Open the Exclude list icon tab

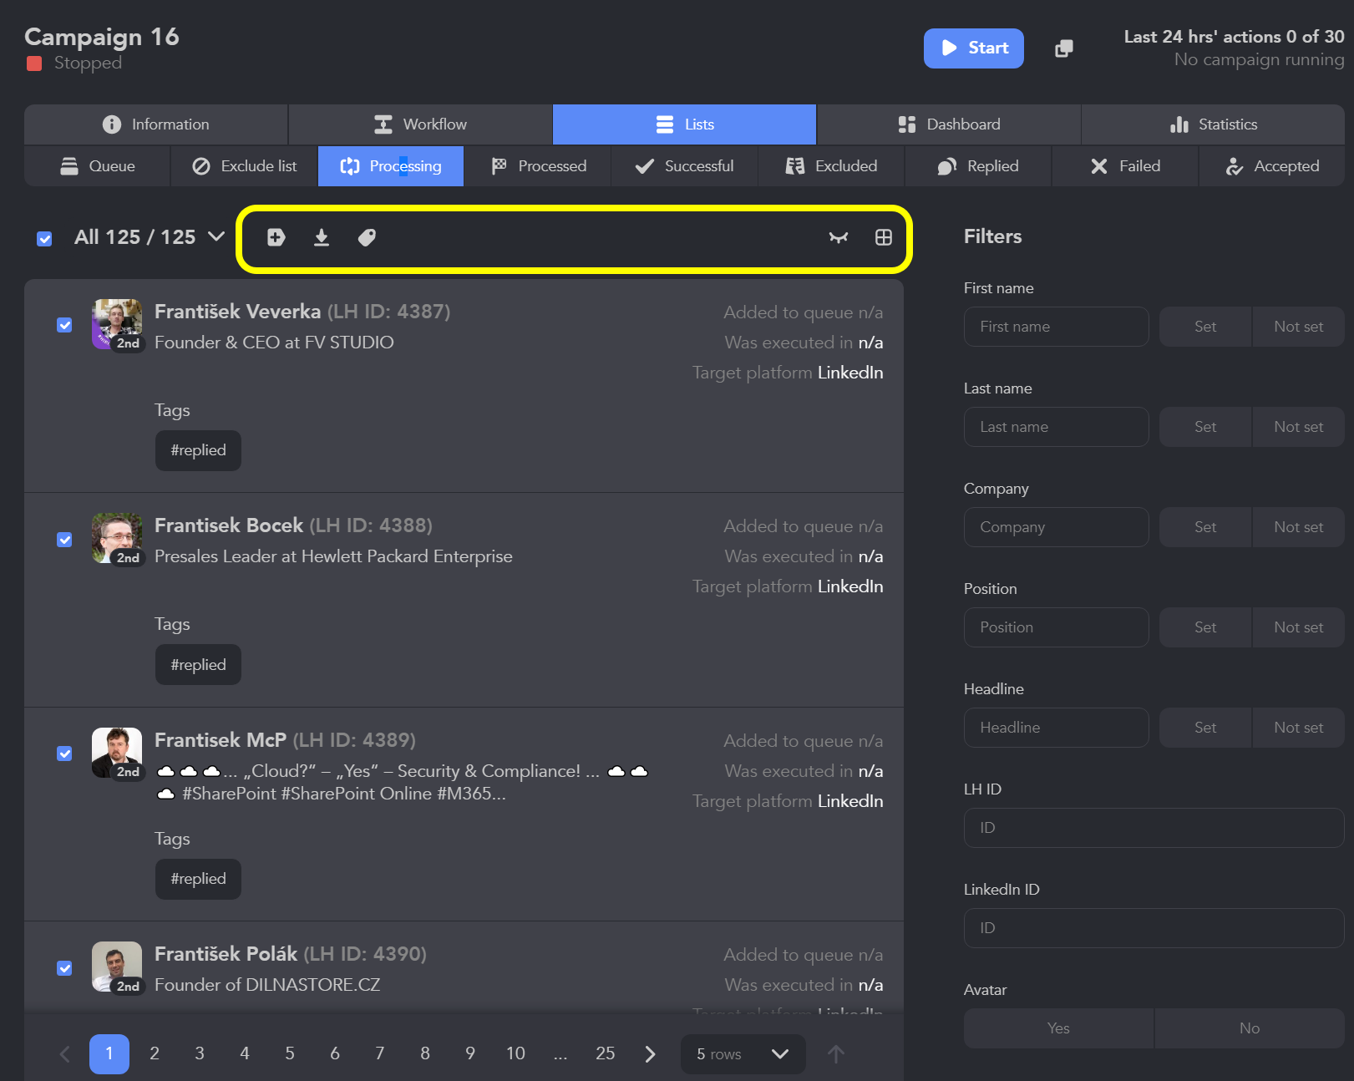pos(243,166)
